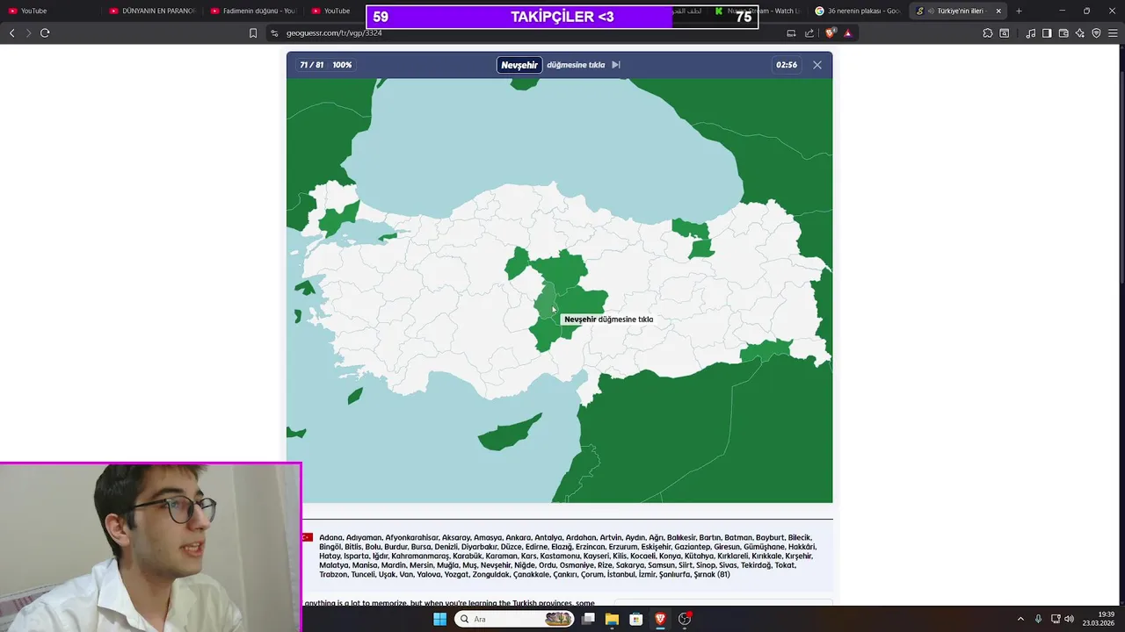Click Şırnak (81) in the province list
1125x632 pixels.
click(712, 574)
